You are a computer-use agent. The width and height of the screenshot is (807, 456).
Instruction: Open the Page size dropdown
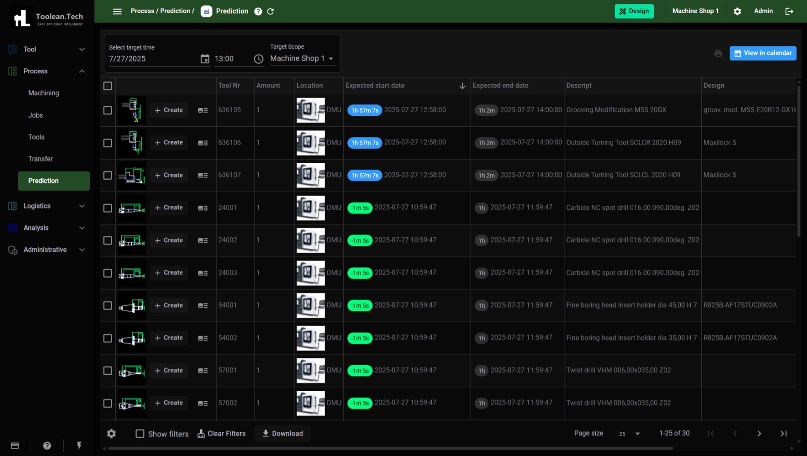[629, 434]
